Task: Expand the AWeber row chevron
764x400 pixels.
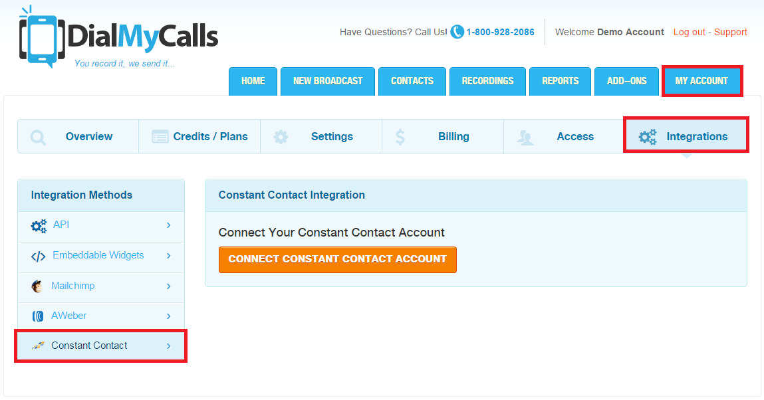Action: 169,316
